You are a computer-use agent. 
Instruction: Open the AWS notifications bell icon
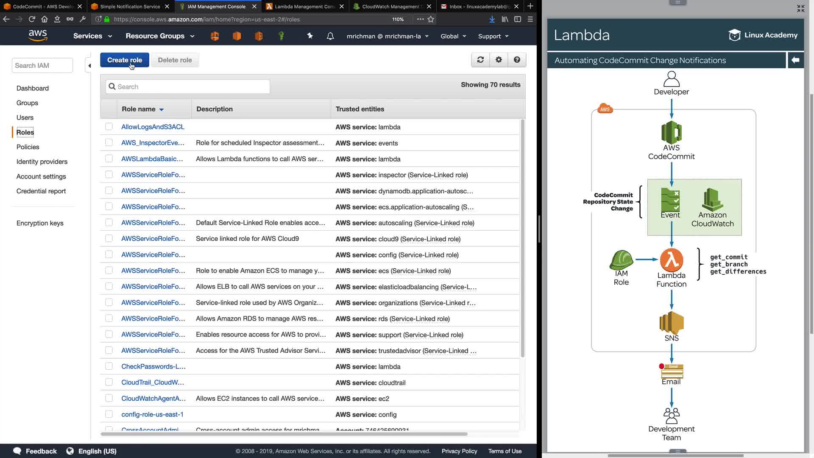point(330,36)
